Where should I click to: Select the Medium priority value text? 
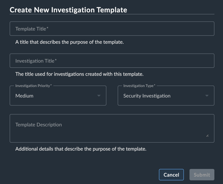tap(24, 96)
